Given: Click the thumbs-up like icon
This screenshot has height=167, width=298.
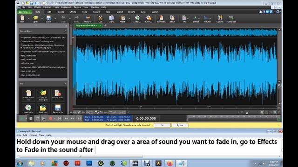Looking at the screenshot, I should [x=260, y=12].
